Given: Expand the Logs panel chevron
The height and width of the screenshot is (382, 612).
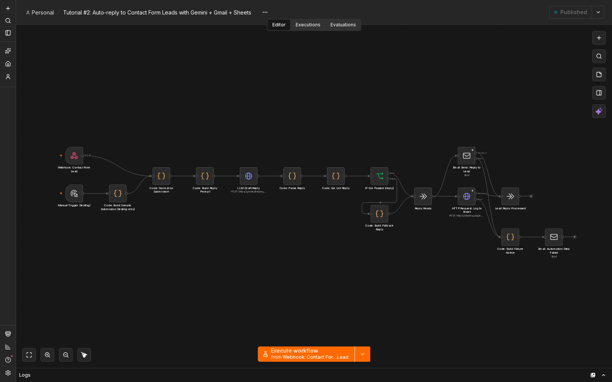Looking at the screenshot, I should click(604, 375).
